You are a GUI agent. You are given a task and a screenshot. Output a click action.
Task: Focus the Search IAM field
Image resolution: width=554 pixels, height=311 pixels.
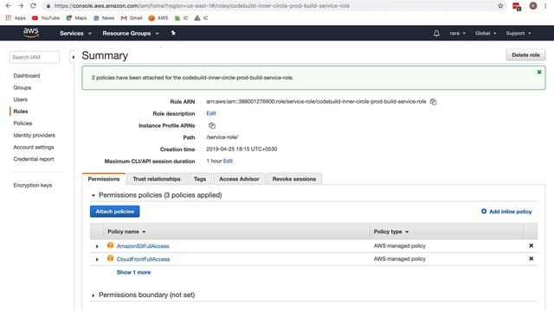(x=35, y=57)
